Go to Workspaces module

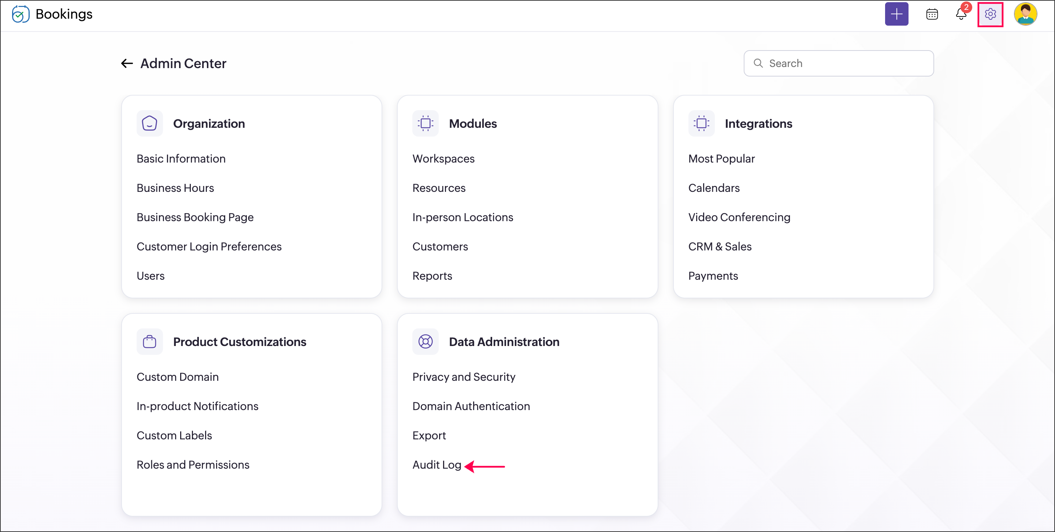click(x=443, y=159)
